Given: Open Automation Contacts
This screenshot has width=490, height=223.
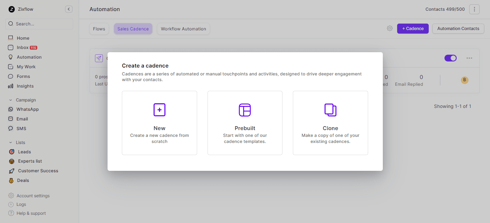Looking at the screenshot, I should pyautogui.click(x=458, y=29).
